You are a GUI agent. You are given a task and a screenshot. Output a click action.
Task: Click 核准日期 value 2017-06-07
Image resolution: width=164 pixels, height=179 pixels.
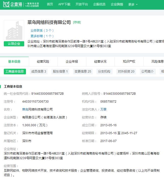point(108,141)
